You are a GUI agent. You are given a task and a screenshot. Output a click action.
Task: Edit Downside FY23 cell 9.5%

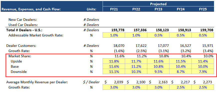tap(158, 72)
